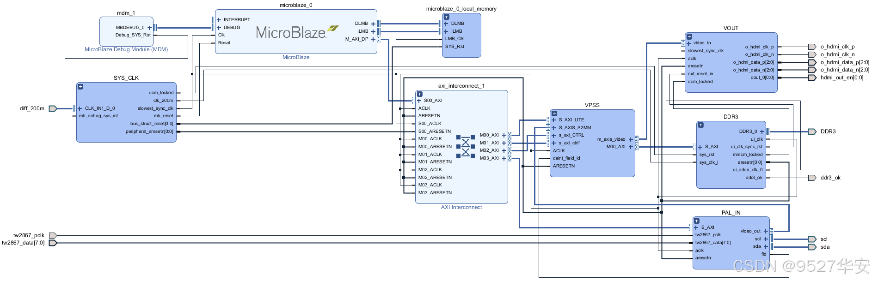Expand m_axis_video interface on VPSS

631,139
